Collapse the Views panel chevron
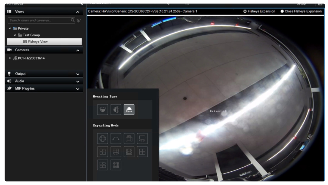The width and height of the screenshot is (328, 185). point(78,12)
